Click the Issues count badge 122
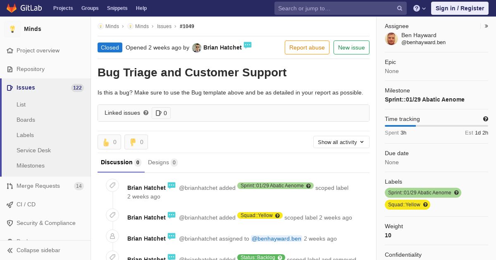The width and height of the screenshot is (496, 260). click(x=77, y=87)
